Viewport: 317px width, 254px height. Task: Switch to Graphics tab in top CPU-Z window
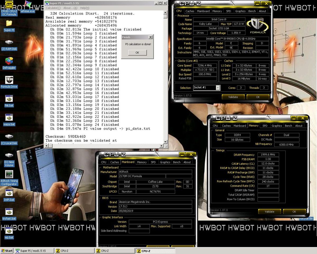pyautogui.click(x=240, y=11)
